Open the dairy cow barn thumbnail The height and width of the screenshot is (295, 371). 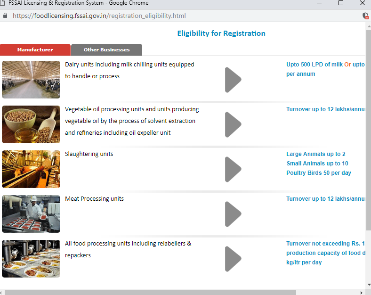[x=31, y=80]
